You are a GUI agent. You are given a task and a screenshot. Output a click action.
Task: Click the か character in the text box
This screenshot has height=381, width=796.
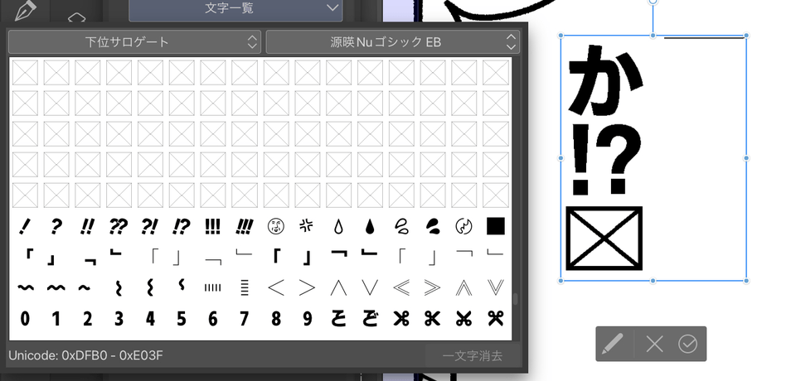tap(604, 80)
